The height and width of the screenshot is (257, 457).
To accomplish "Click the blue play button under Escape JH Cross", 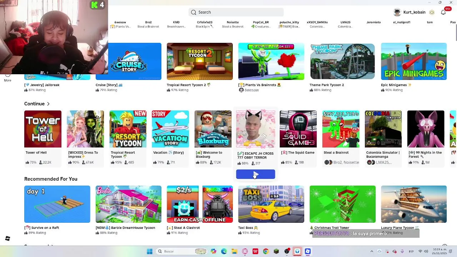I will coord(256,174).
